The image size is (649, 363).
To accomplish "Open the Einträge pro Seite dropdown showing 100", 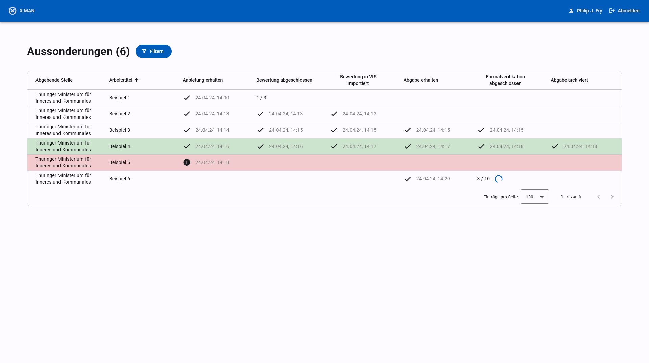I will (x=535, y=197).
